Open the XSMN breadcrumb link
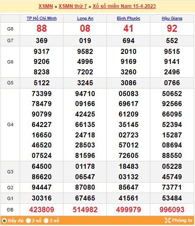 coord(46,6)
